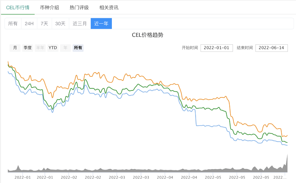Show the 30天 chart range
The width and height of the screenshot is (296, 183).
pos(60,23)
